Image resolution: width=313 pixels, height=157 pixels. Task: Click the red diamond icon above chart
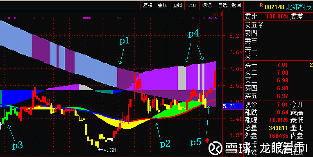213,14
